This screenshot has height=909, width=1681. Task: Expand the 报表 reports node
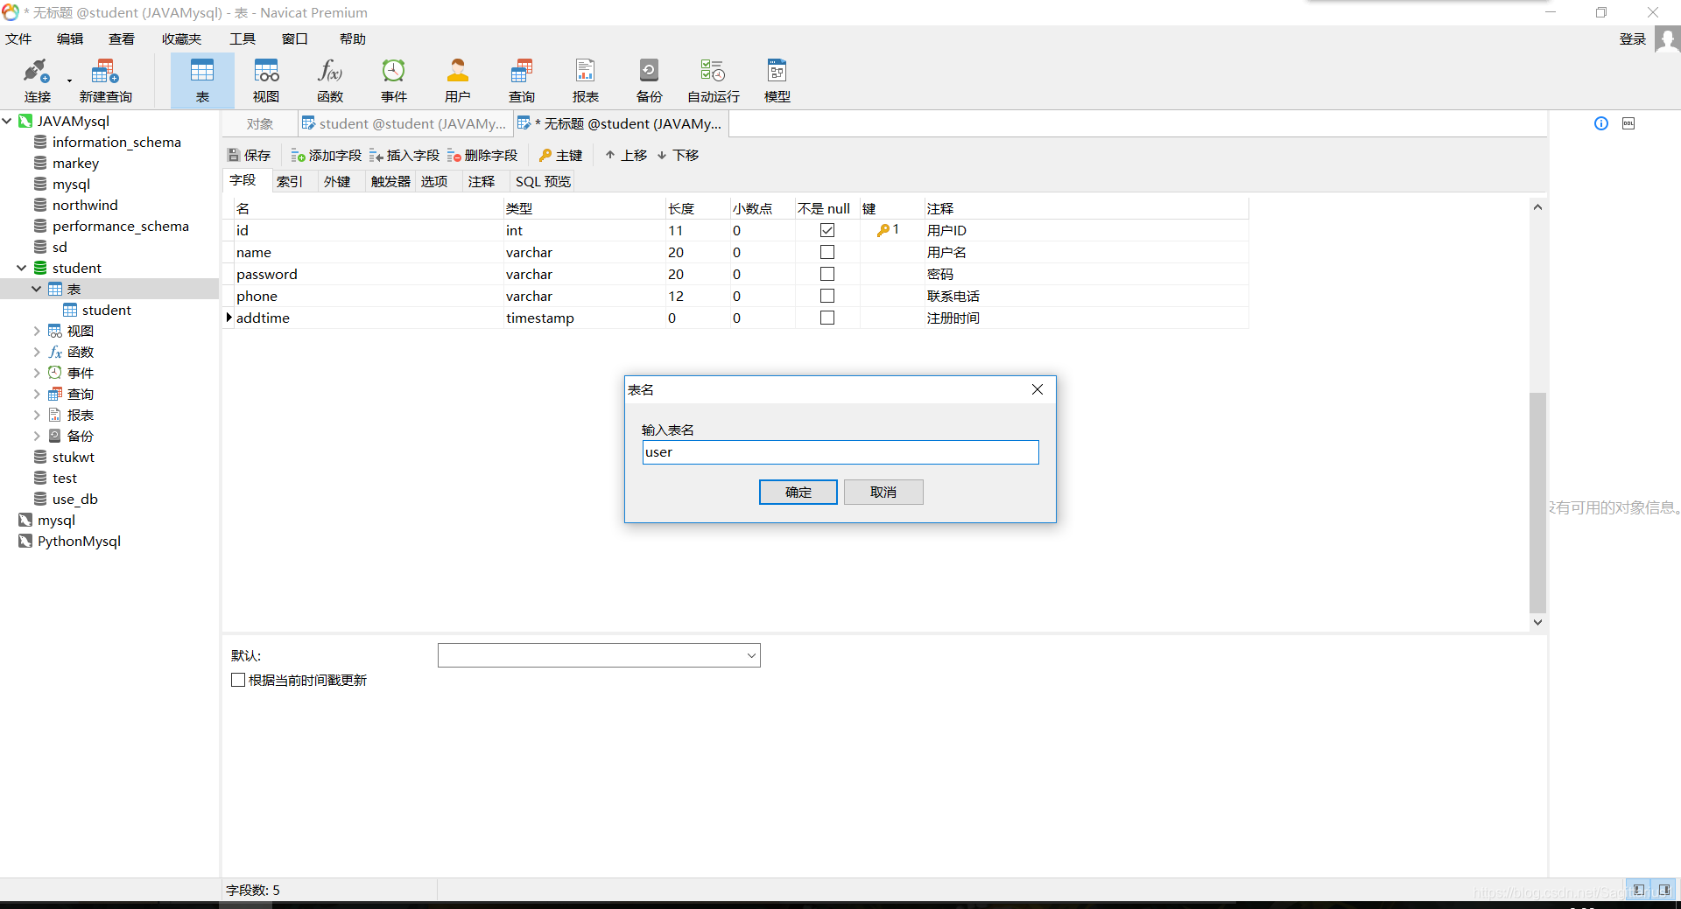(x=37, y=415)
